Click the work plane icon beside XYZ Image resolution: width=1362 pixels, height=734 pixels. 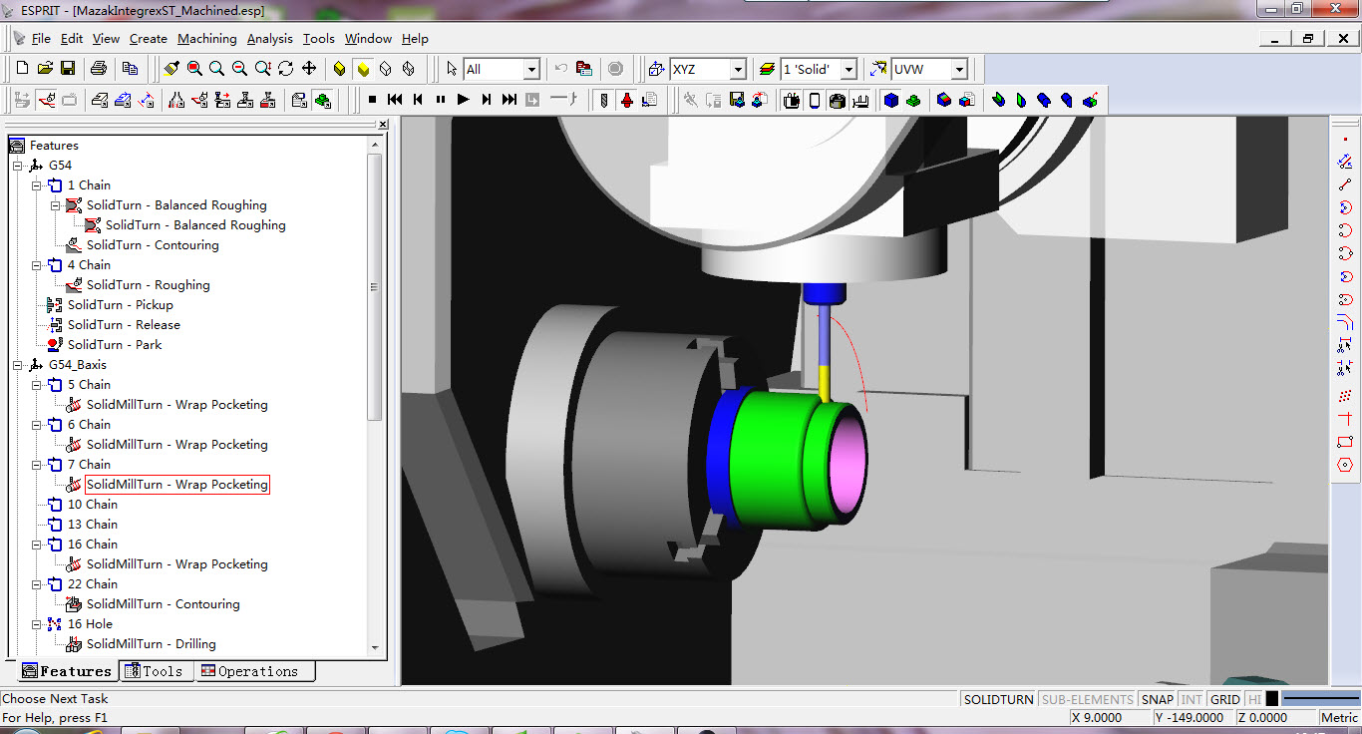pyautogui.click(x=657, y=69)
